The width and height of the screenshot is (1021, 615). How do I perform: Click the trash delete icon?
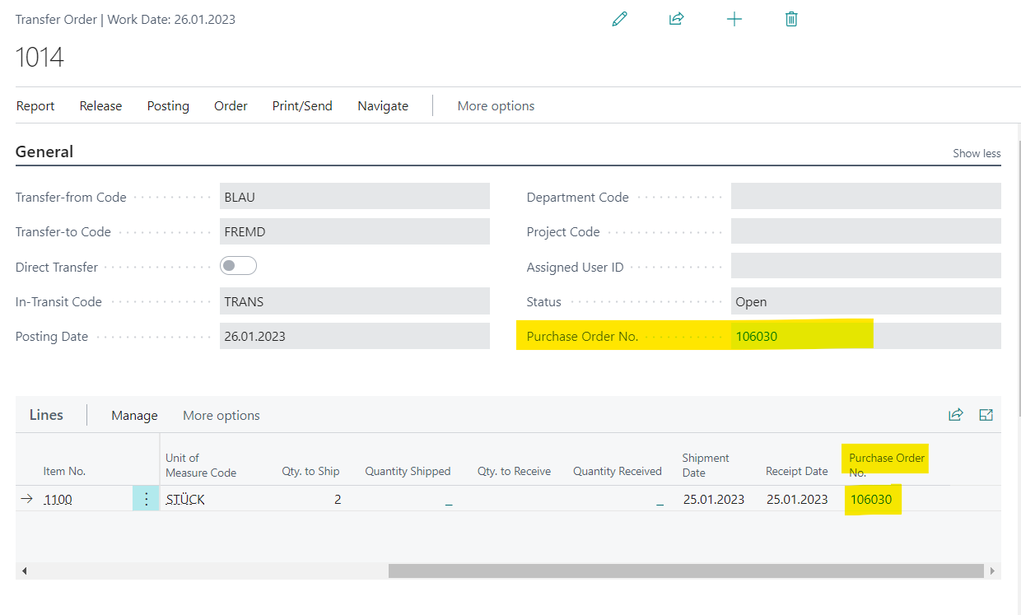(x=791, y=19)
